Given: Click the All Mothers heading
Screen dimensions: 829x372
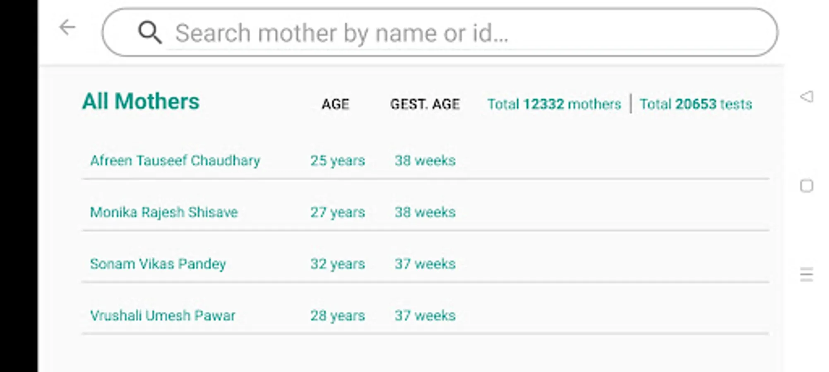Looking at the screenshot, I should [141, 102].
